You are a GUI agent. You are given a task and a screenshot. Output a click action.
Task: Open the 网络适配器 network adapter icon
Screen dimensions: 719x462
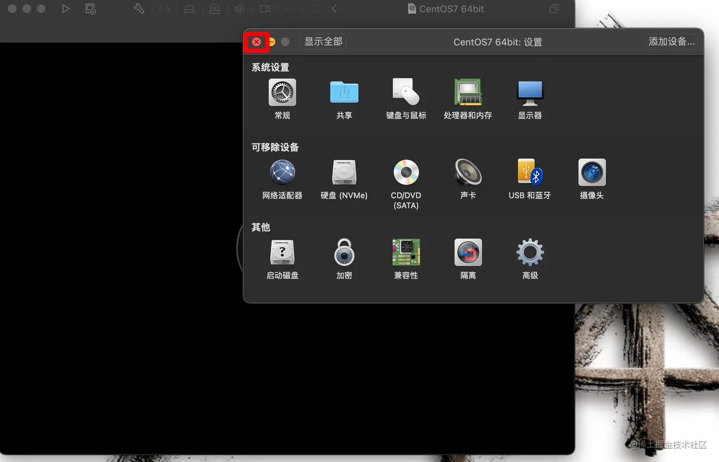click(x=282, y=172)
